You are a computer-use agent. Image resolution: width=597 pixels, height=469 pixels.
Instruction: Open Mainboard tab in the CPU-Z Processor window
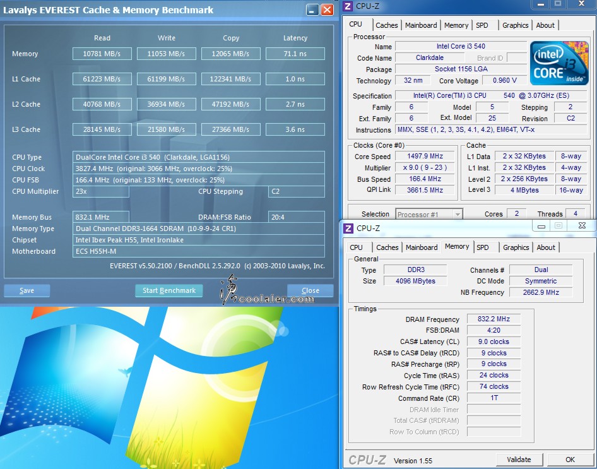421,25
